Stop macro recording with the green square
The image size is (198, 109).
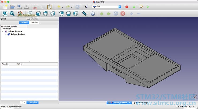pos(134,7)
